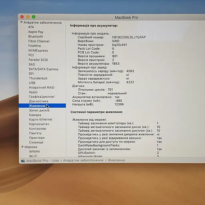205x205 pixels.
Task: Select Пам'ять in the sidebar
Action: (35, 133)
